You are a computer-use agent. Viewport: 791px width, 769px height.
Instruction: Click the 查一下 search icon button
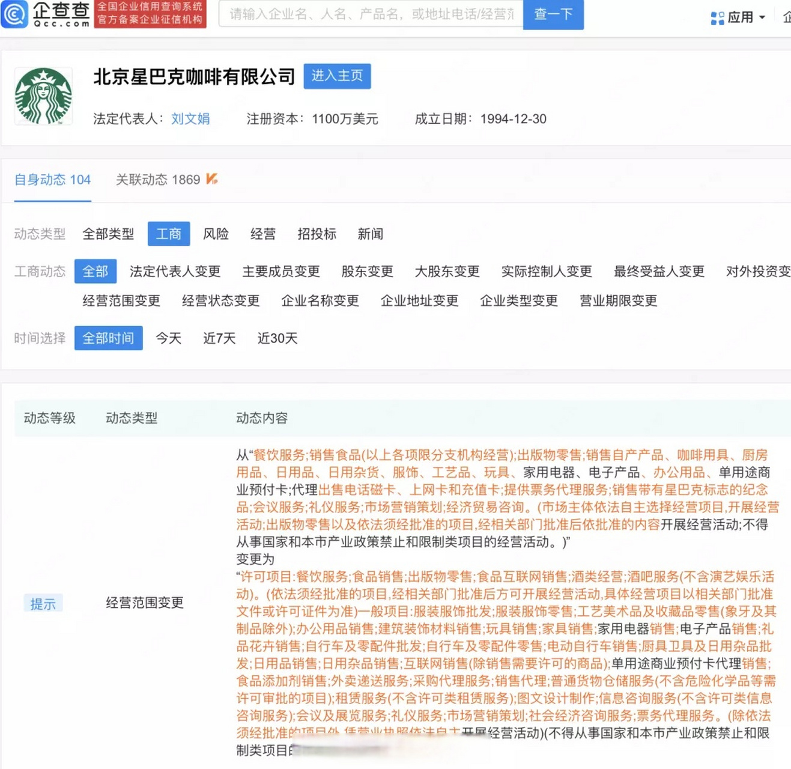[553, 15]
